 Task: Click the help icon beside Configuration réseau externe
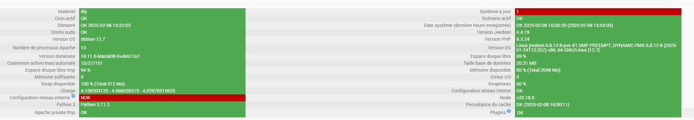(x=73, y=96)
